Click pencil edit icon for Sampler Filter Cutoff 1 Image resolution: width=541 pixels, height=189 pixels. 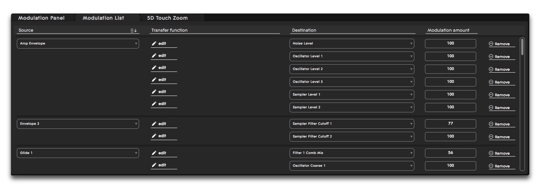(154, 124)
